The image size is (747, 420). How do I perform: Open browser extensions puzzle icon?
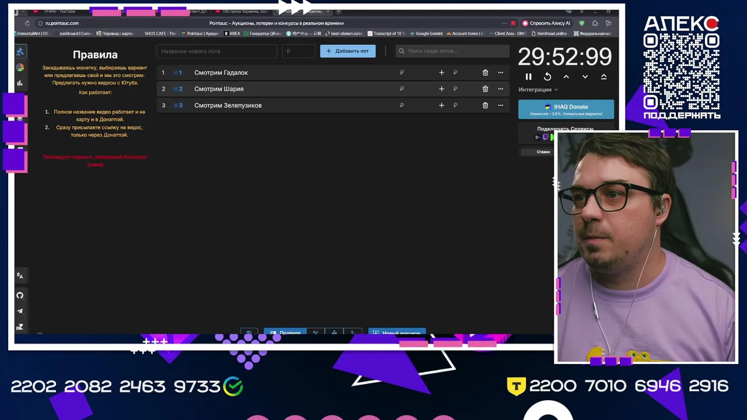point(595,23)
